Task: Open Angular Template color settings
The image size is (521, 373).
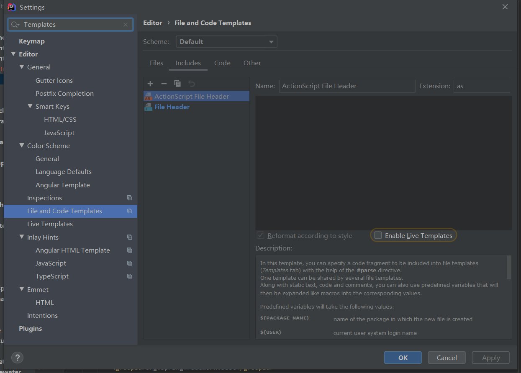Action: tap(63, 185)
